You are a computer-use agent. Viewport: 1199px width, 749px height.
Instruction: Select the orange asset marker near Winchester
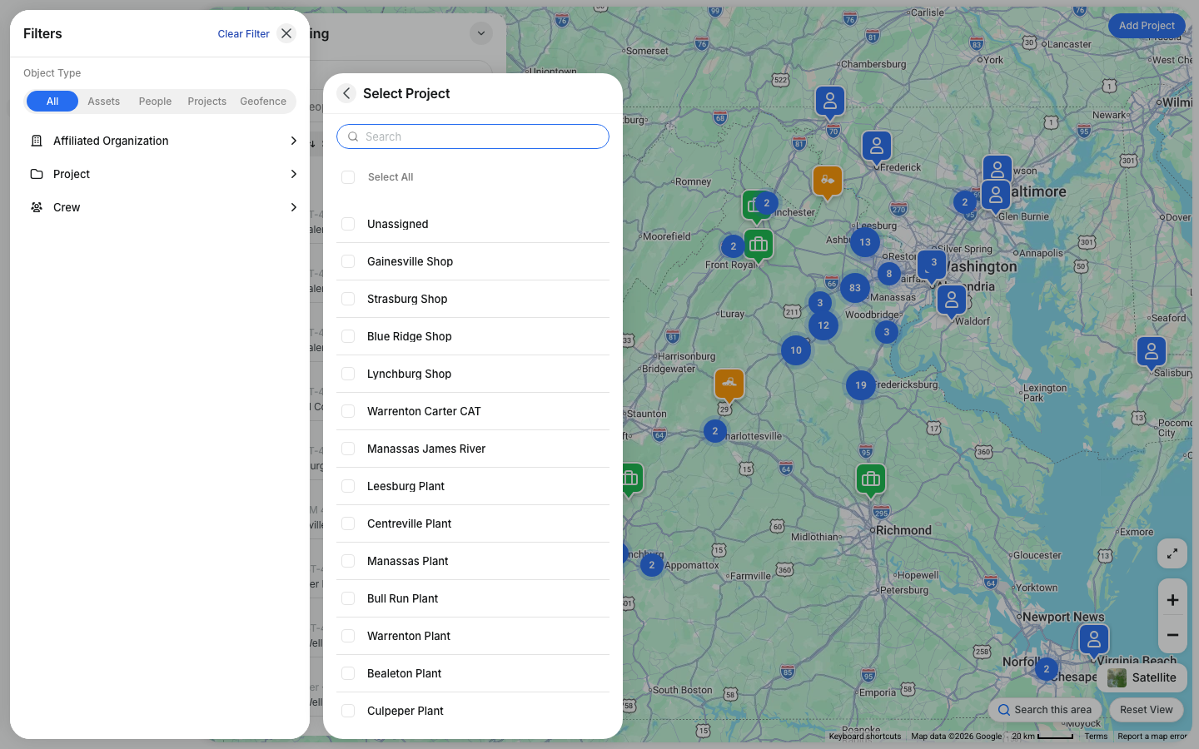tap(828, 181)
